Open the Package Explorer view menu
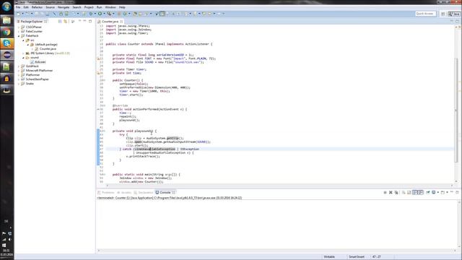The height and width of the screenshot is (260, 462). tap(73, 22)
